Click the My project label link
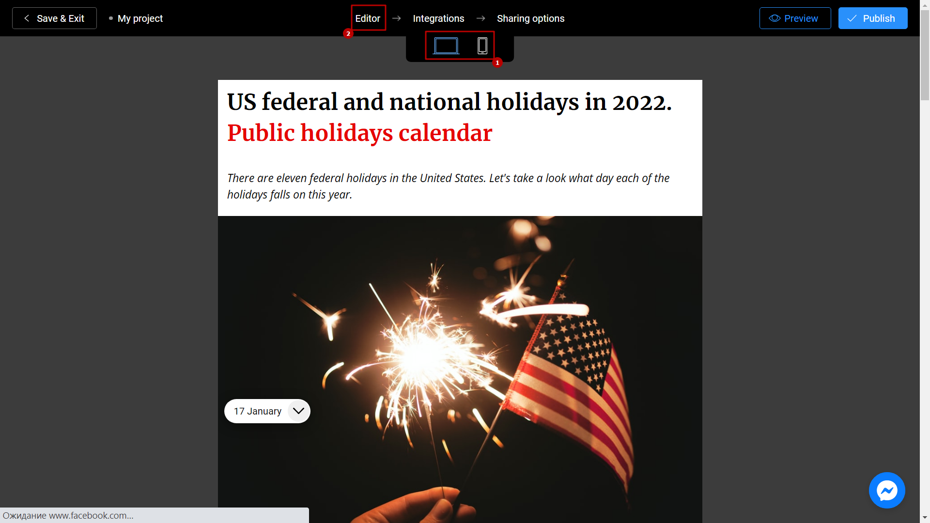 pos(140,18)
